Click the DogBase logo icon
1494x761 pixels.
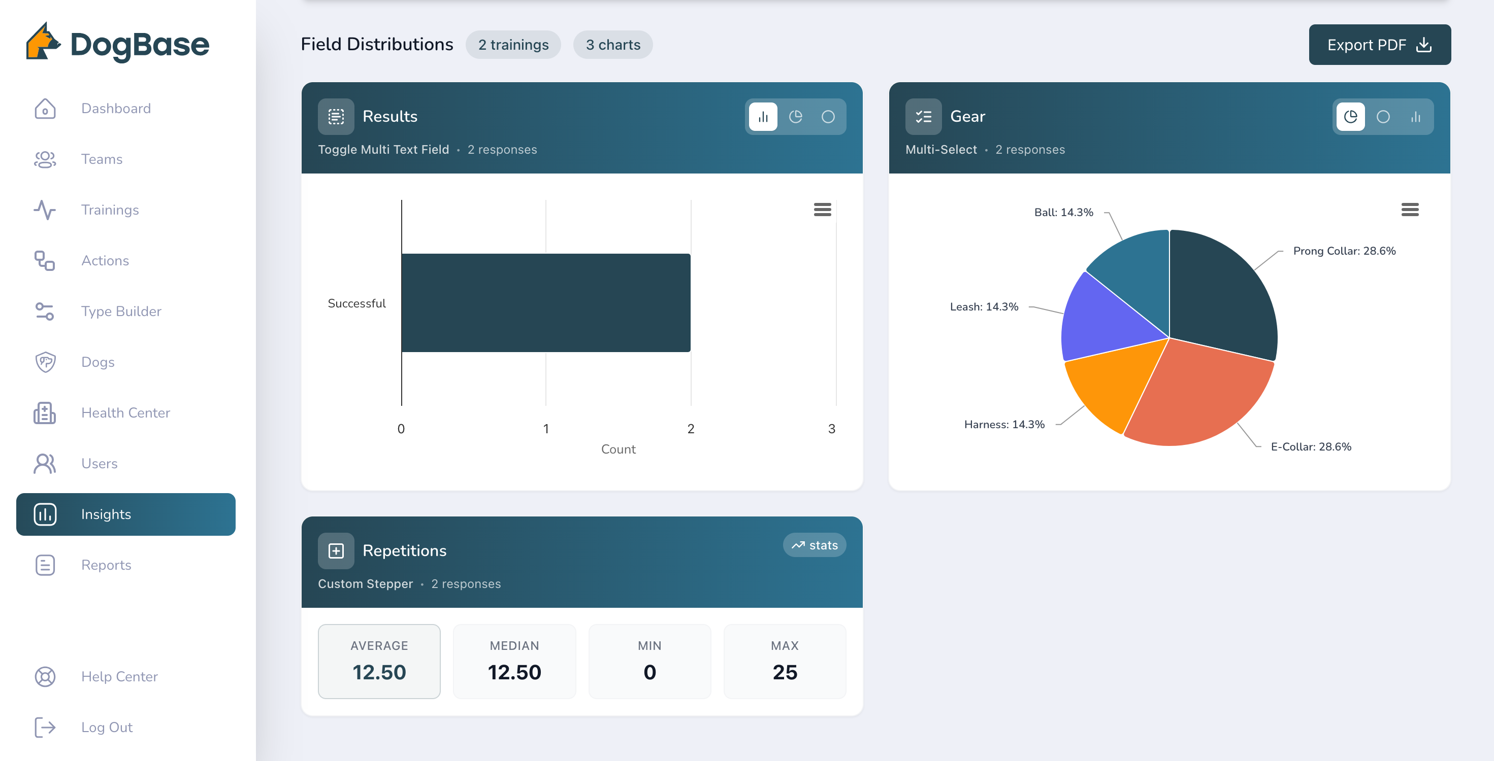click(x=42, y=42)
